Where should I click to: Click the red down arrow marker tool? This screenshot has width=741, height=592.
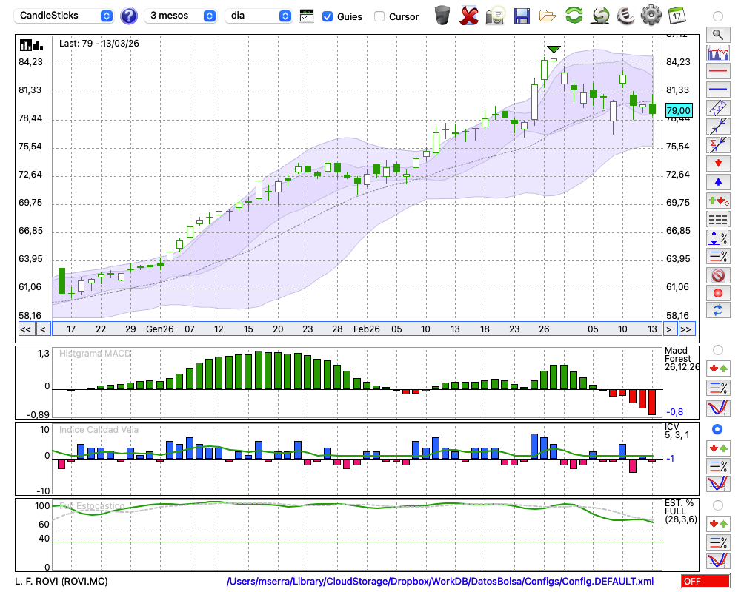coord(718,164)
